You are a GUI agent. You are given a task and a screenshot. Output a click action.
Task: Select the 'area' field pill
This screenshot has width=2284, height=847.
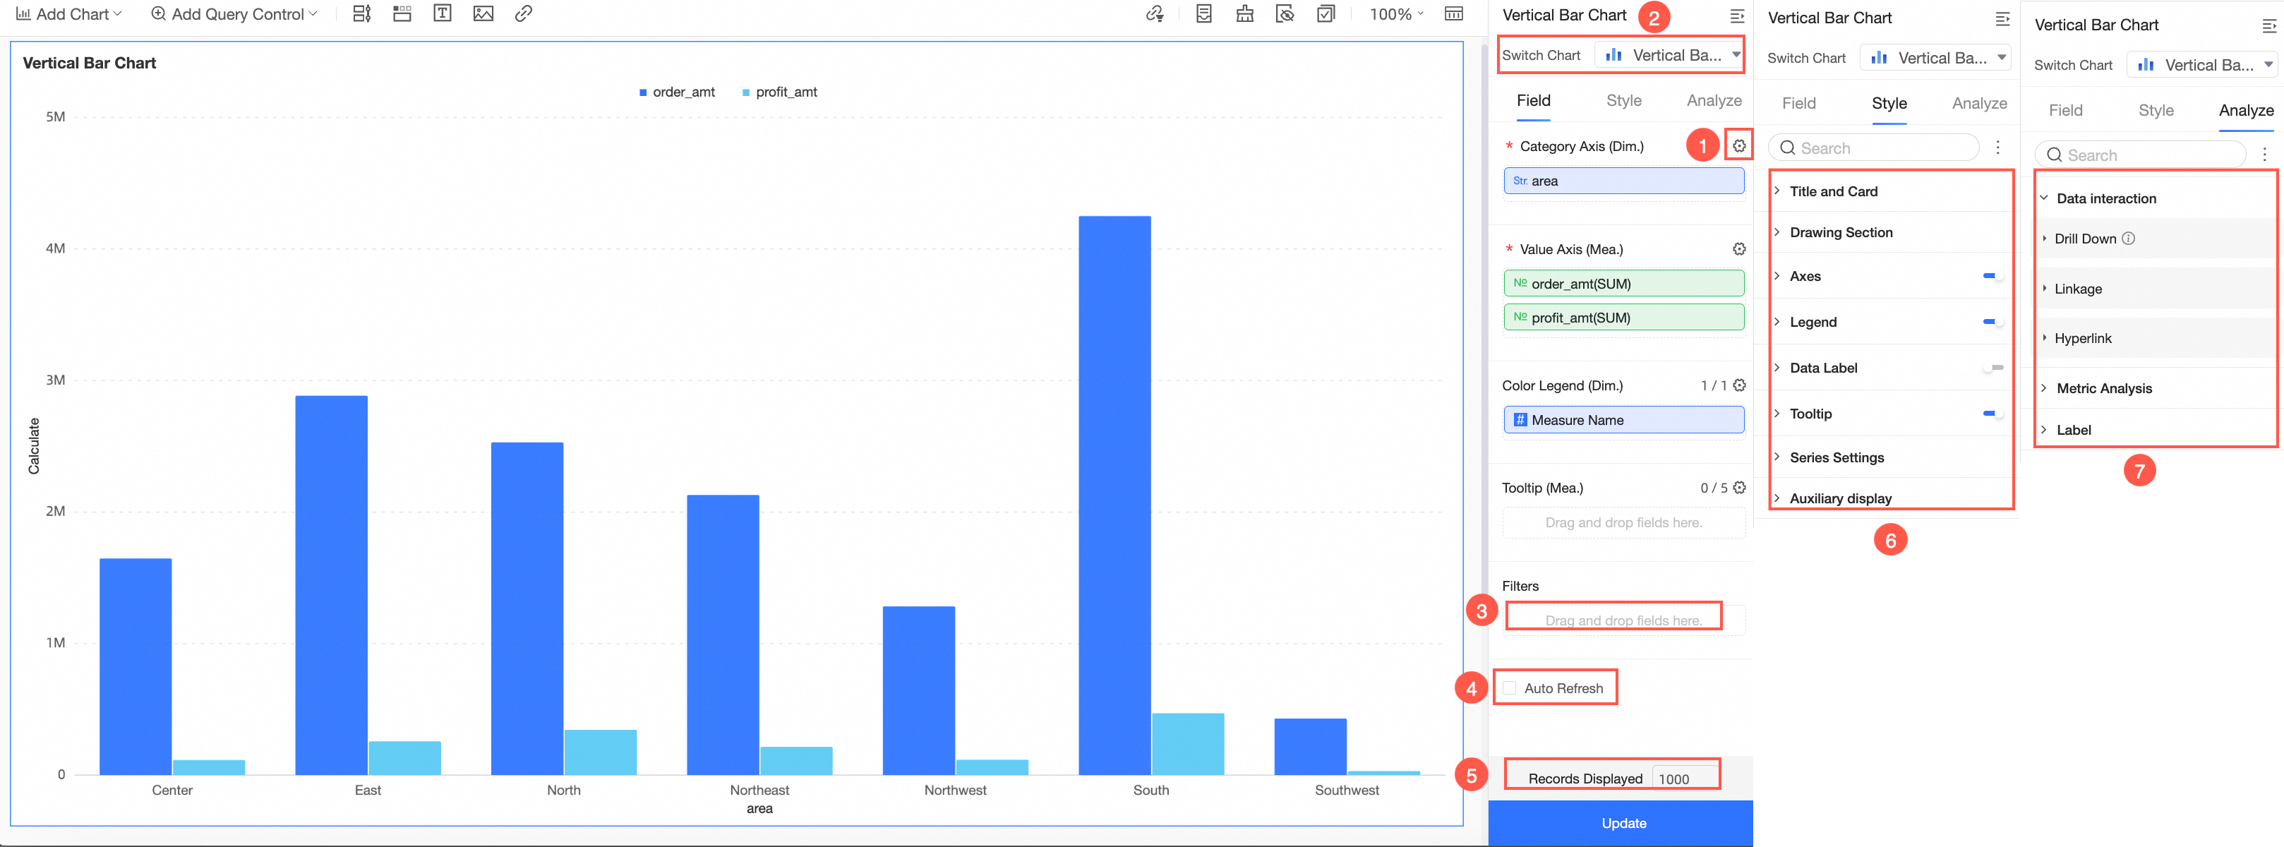tap(1623, 181)
